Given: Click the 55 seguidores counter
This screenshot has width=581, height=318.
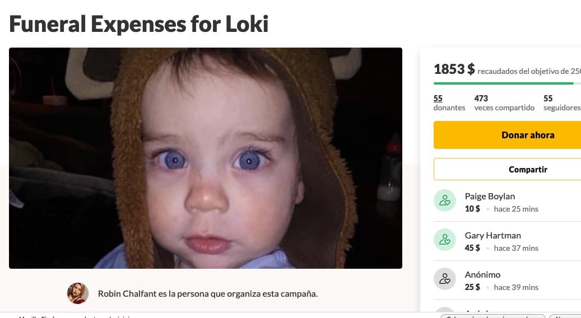Looking at the screenshot, I should (x=561, y=102).
